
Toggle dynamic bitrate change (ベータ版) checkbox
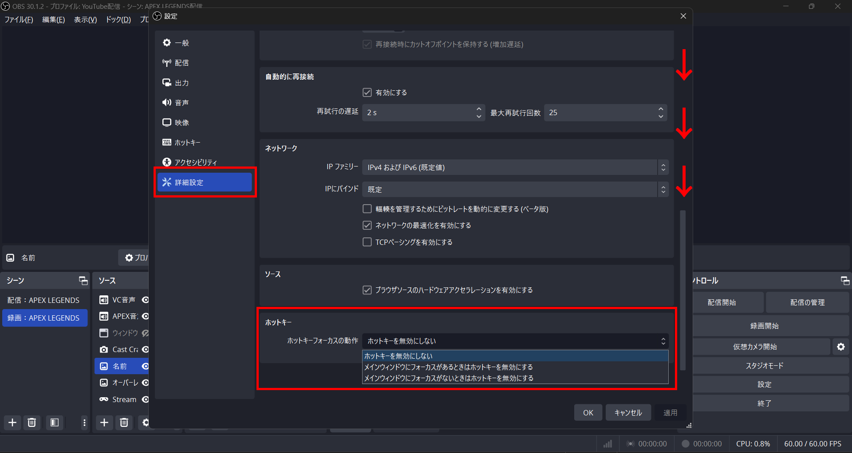tap(367, 209)
